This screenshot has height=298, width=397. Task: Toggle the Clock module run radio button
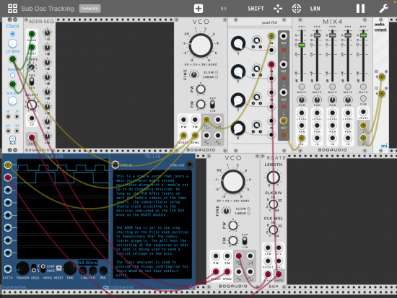(x=12, y=34)
